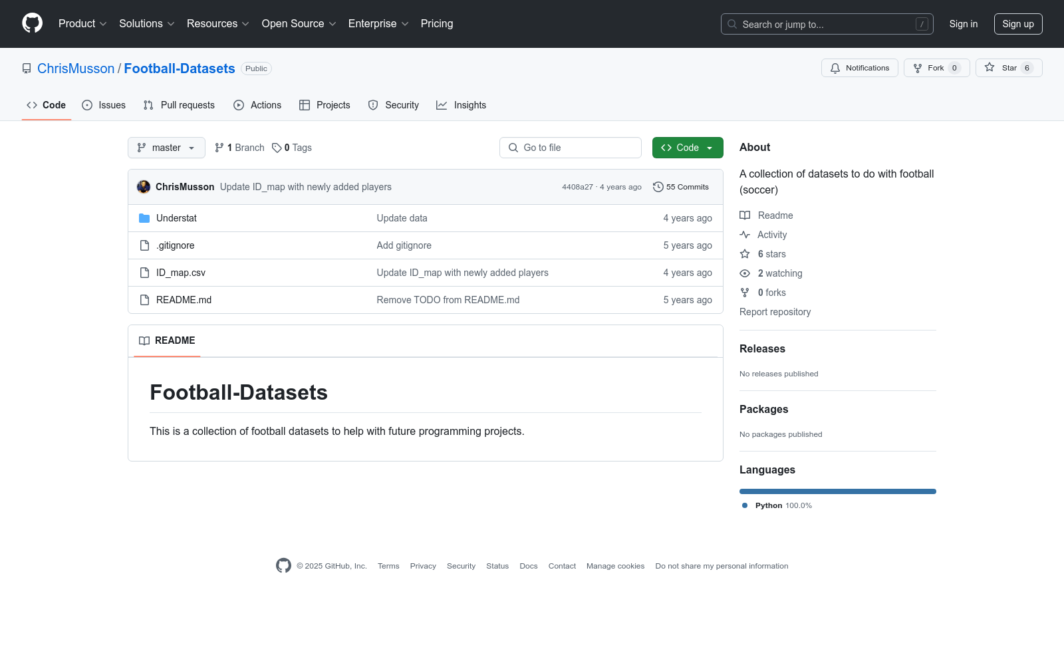Select the README.md file icon
The width and height of the screenshot is (1064, 665).
pos(144,300)
